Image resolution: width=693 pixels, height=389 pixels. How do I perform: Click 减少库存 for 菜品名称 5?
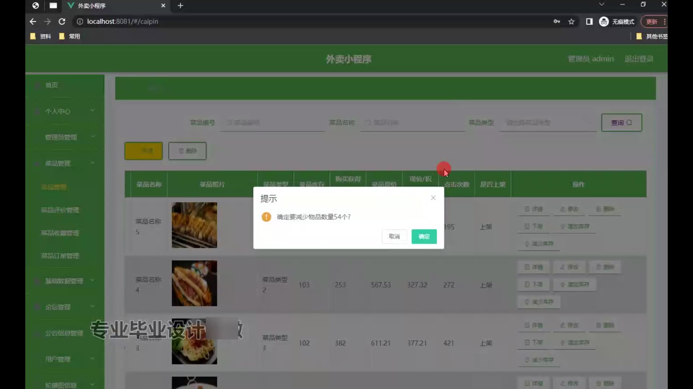click(539, 244)
